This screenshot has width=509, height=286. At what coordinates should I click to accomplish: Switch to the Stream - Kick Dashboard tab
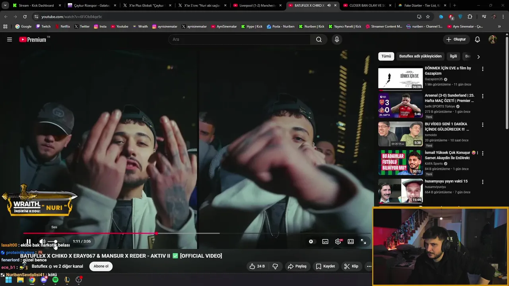pyautogui.click(x=36, y=6)
